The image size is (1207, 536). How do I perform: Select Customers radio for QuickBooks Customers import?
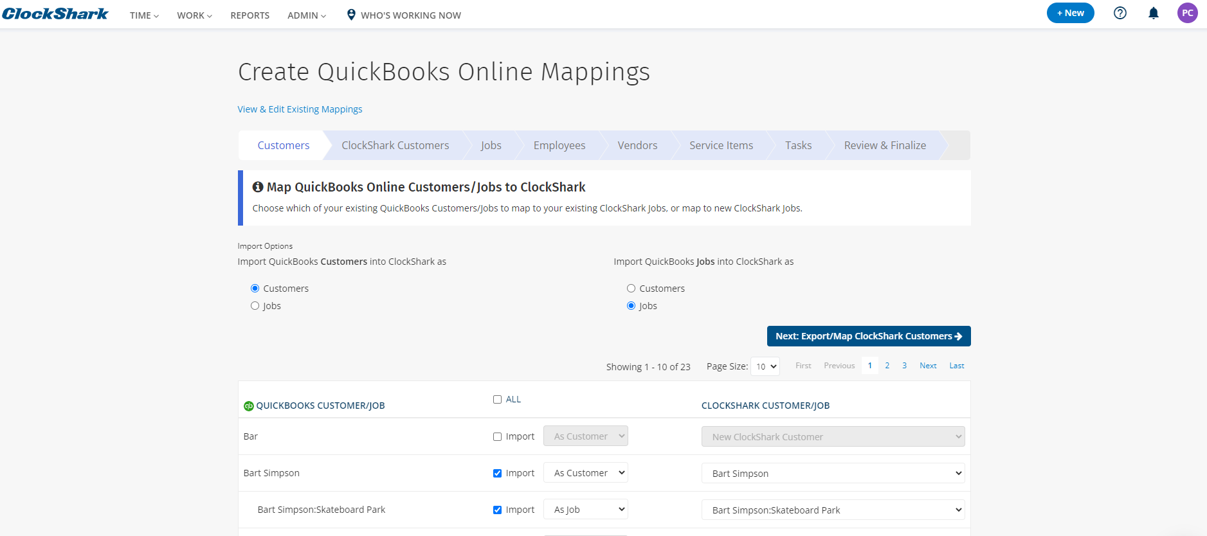255,289
